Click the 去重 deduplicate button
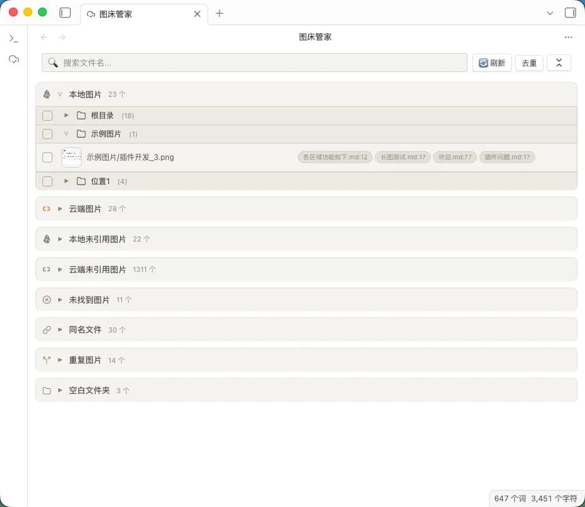Viewport: 585px width, 507px height. (529, 63)
